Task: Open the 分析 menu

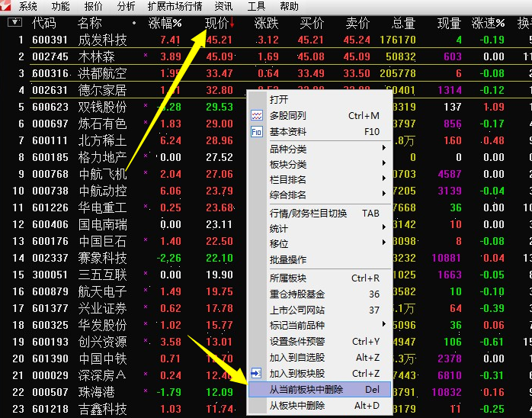Action: point(126,6)
